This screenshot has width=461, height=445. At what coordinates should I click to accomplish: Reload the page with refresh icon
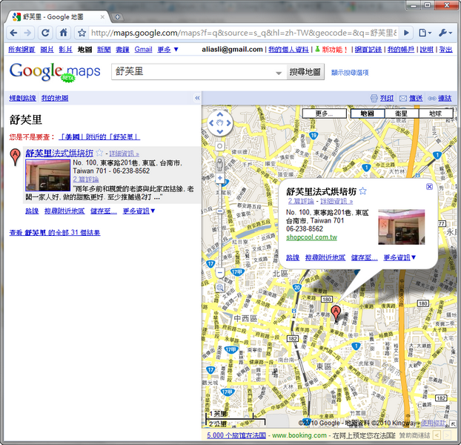pos(45,33)
